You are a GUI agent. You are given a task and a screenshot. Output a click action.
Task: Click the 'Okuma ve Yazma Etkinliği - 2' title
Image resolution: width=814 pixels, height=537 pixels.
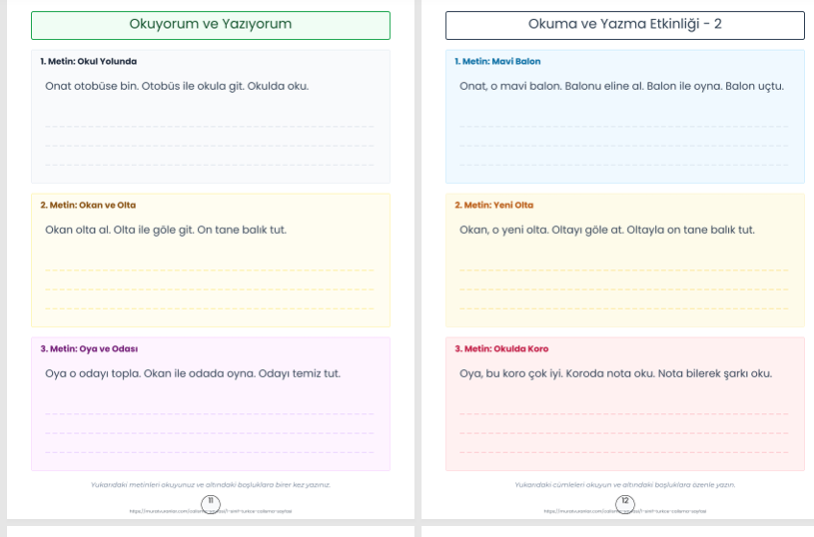(624, 24)
